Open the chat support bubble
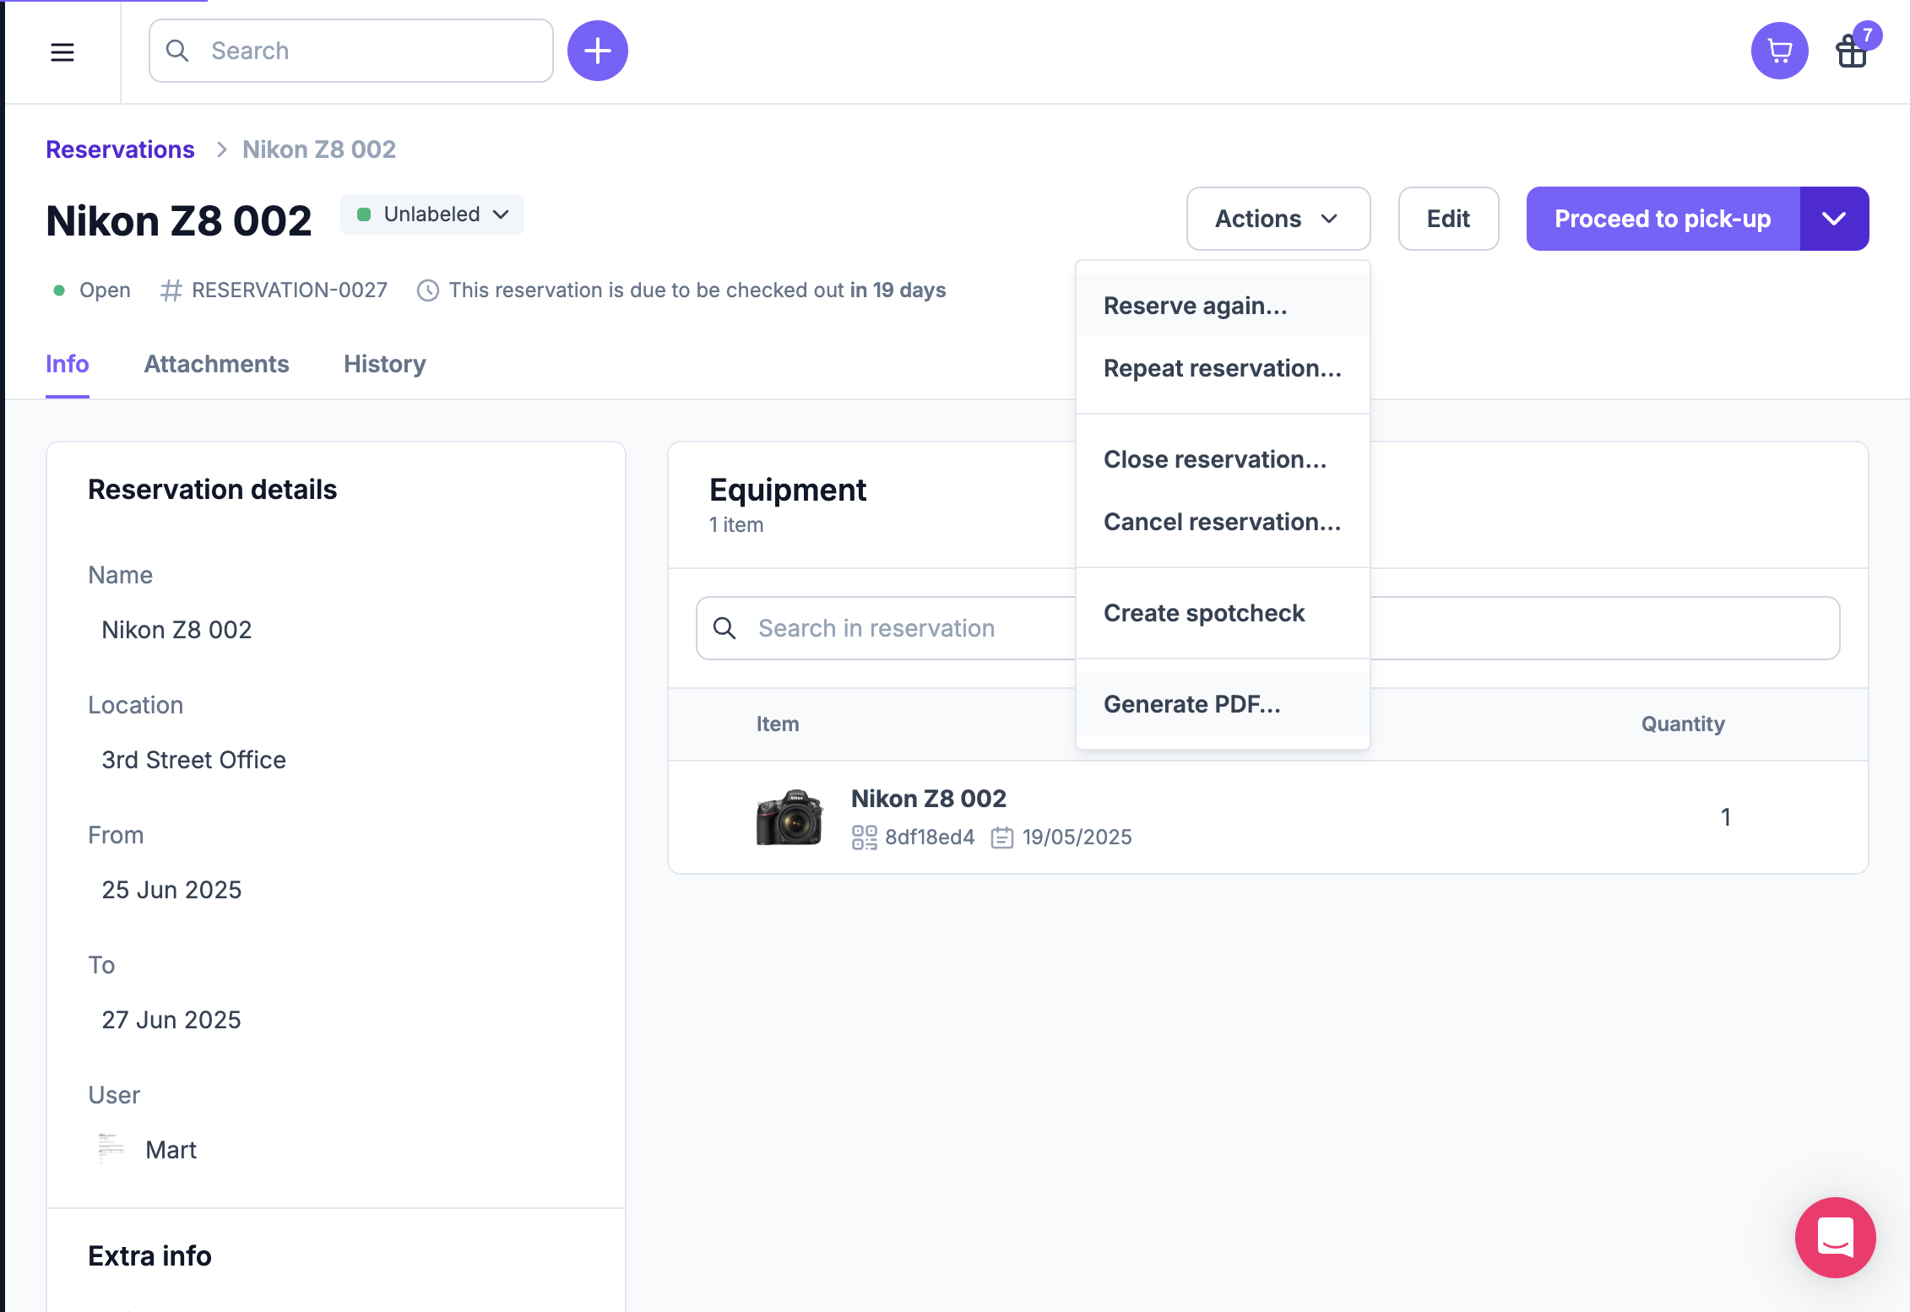Screen dimensions: 1910x1312 1836,1237
